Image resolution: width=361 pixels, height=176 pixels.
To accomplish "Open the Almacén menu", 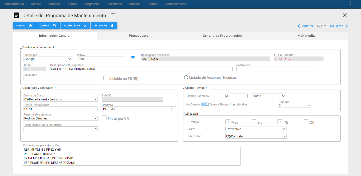I will coord(54,4).
